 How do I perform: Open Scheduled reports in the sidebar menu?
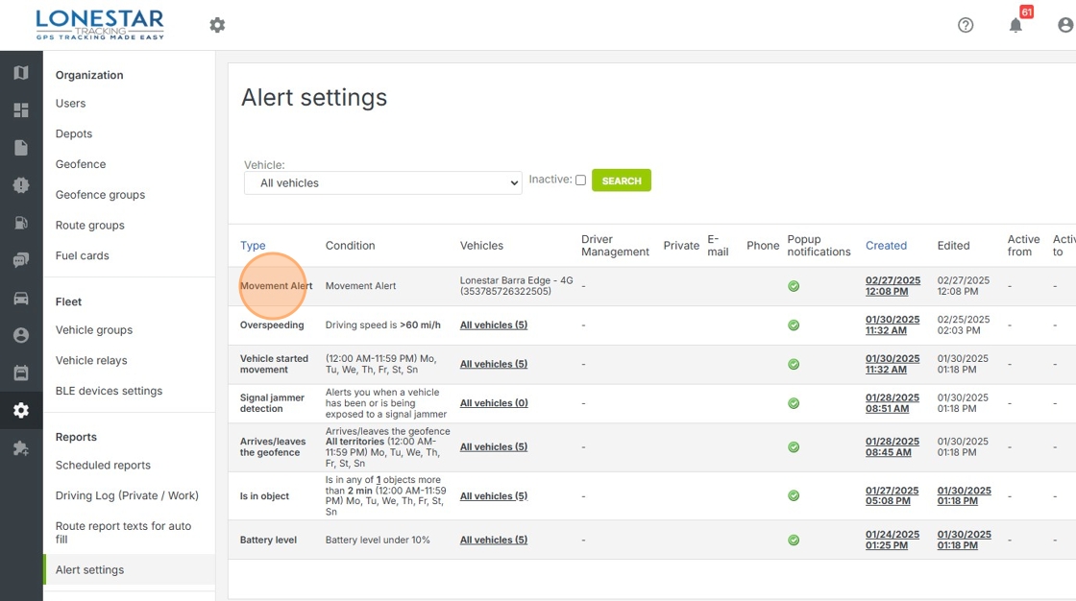(x=103, y=466)
